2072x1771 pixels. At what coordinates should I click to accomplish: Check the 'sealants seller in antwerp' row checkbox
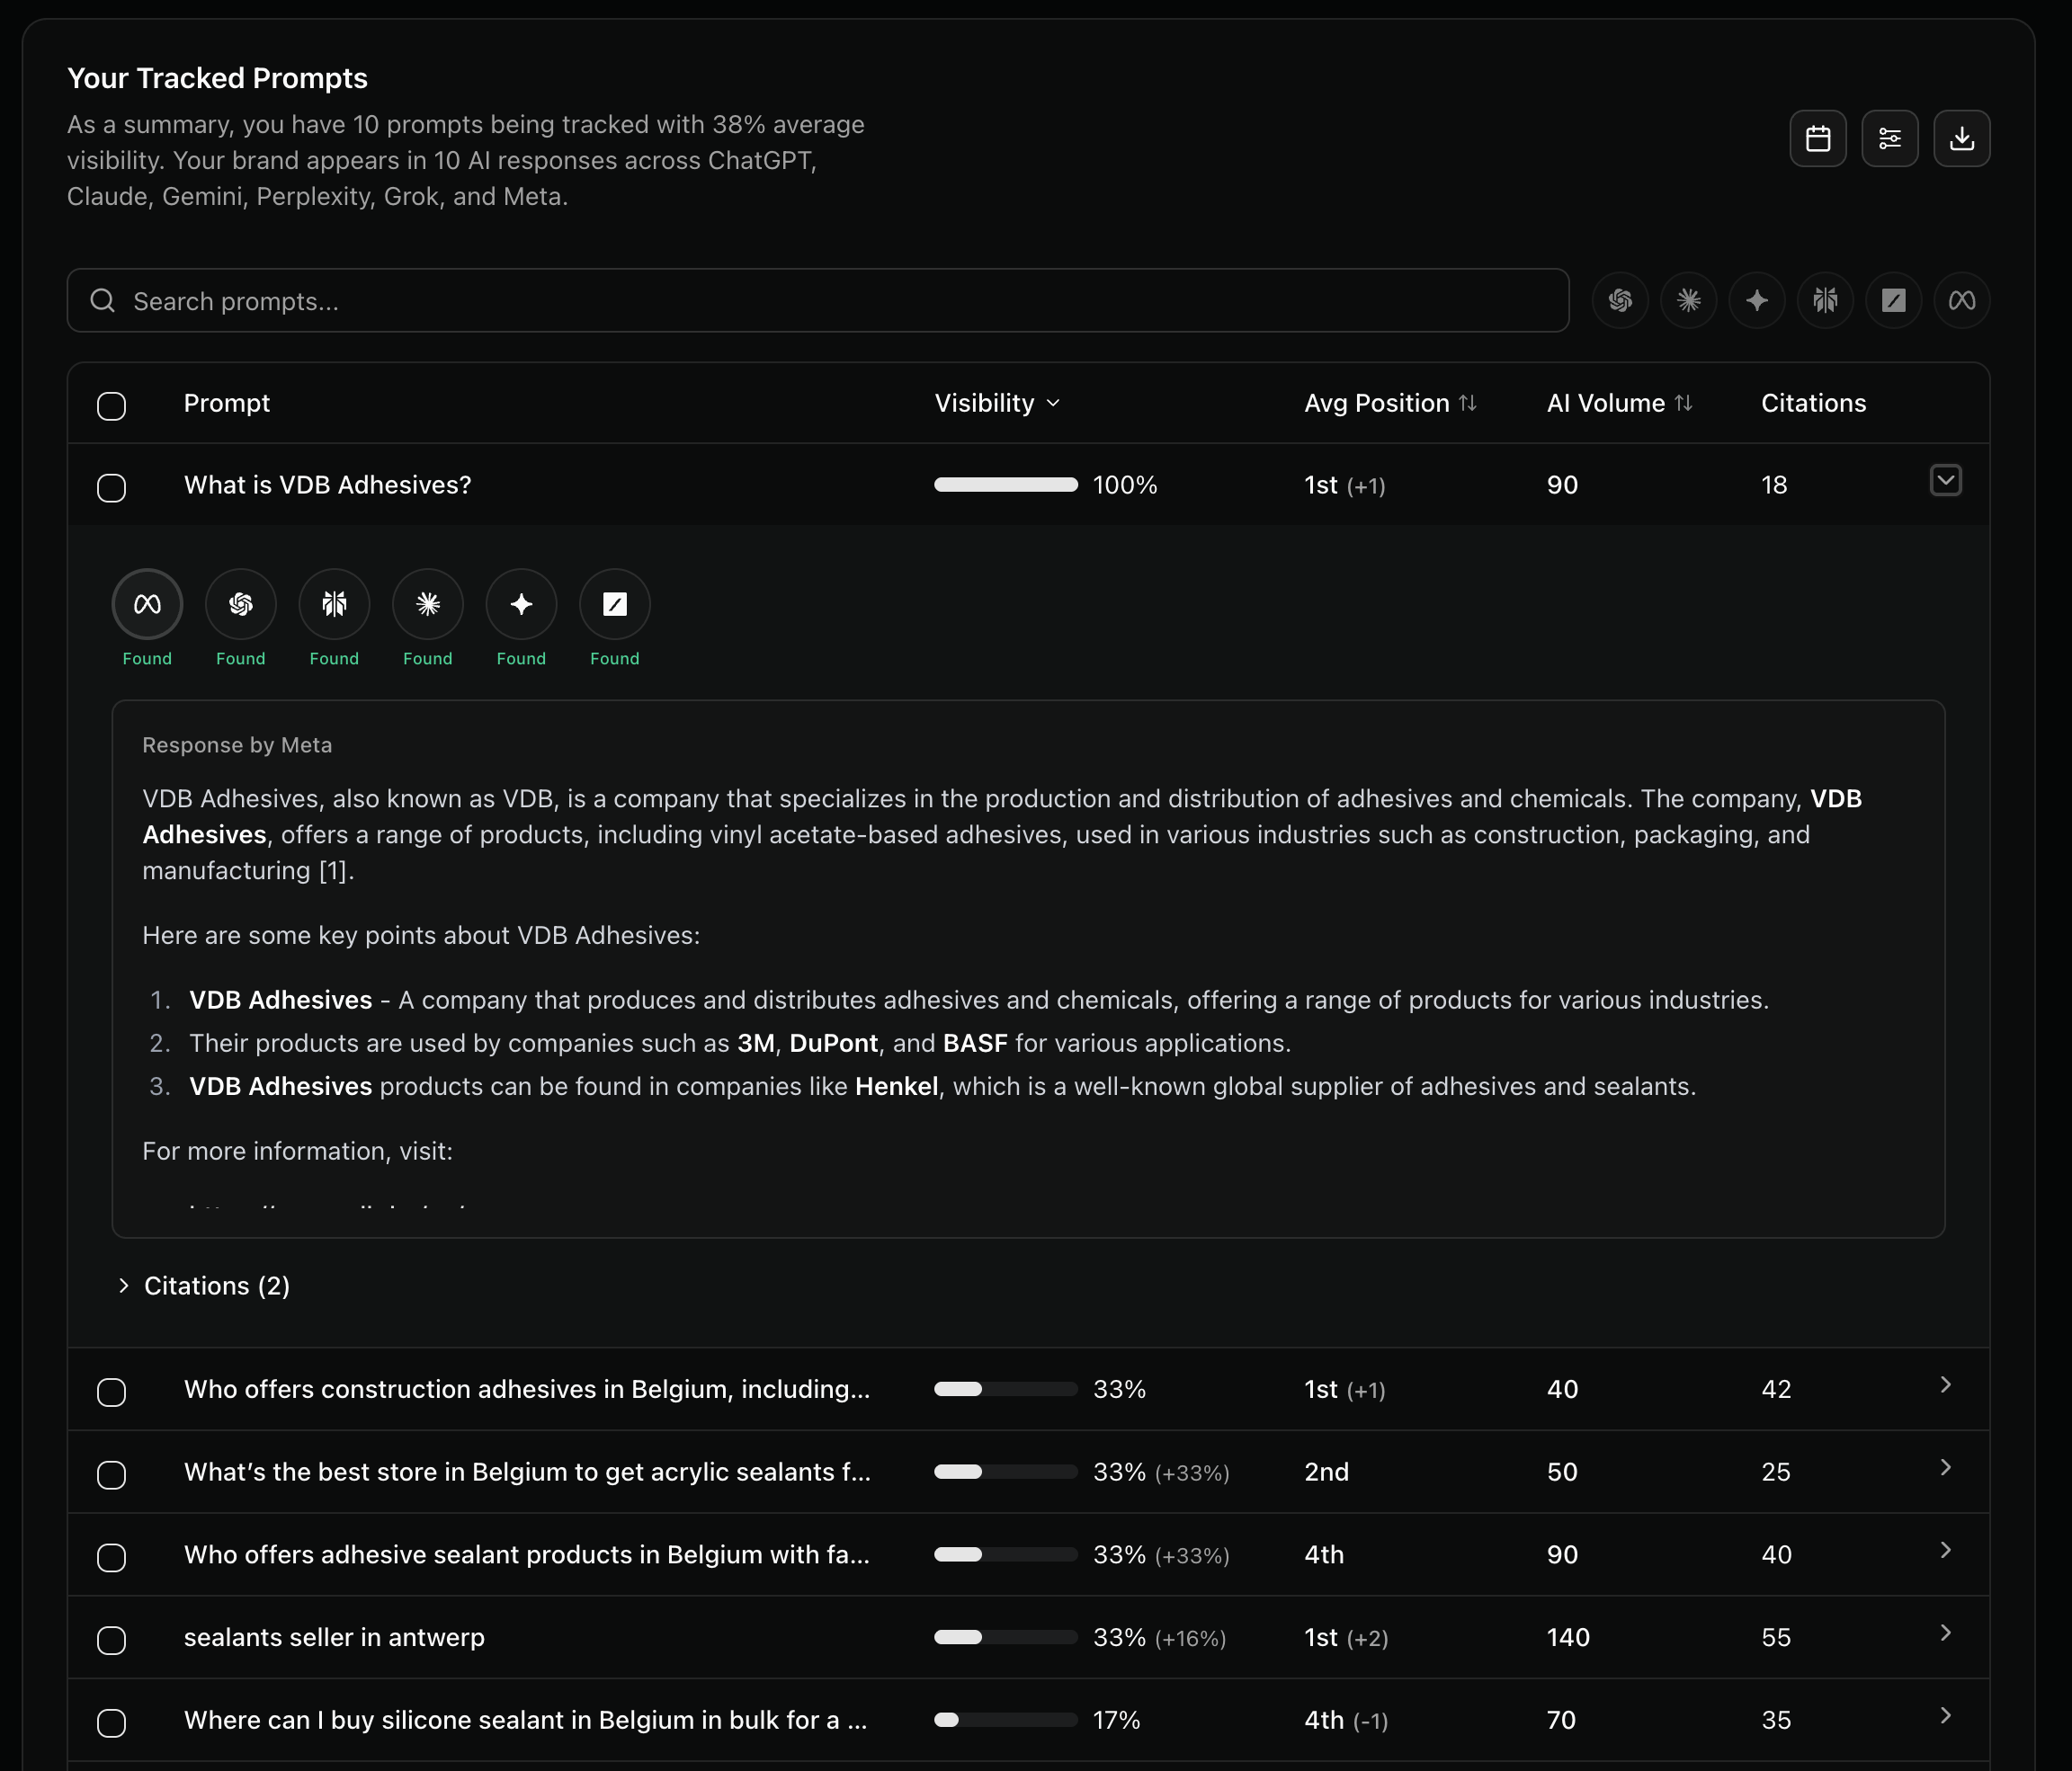[x=111, y=1640]
